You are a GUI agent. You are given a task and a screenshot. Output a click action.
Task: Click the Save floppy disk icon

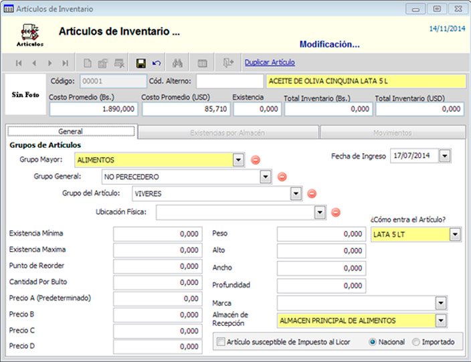tap(141, 63)
